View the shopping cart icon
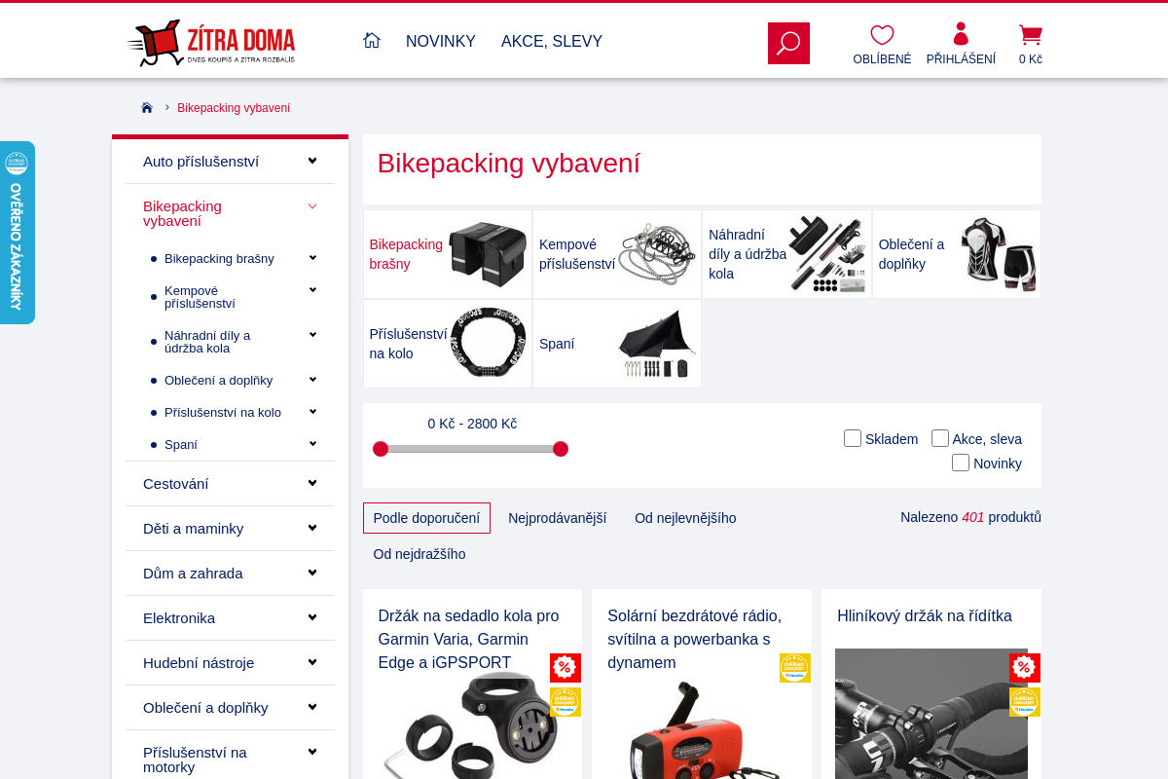Viewport: 1168px width, 779px height. point(1029,35)
